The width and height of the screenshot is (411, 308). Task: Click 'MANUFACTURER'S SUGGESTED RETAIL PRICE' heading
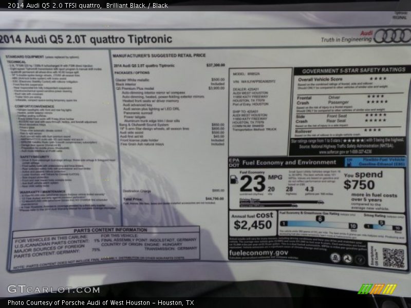point(159,55)
